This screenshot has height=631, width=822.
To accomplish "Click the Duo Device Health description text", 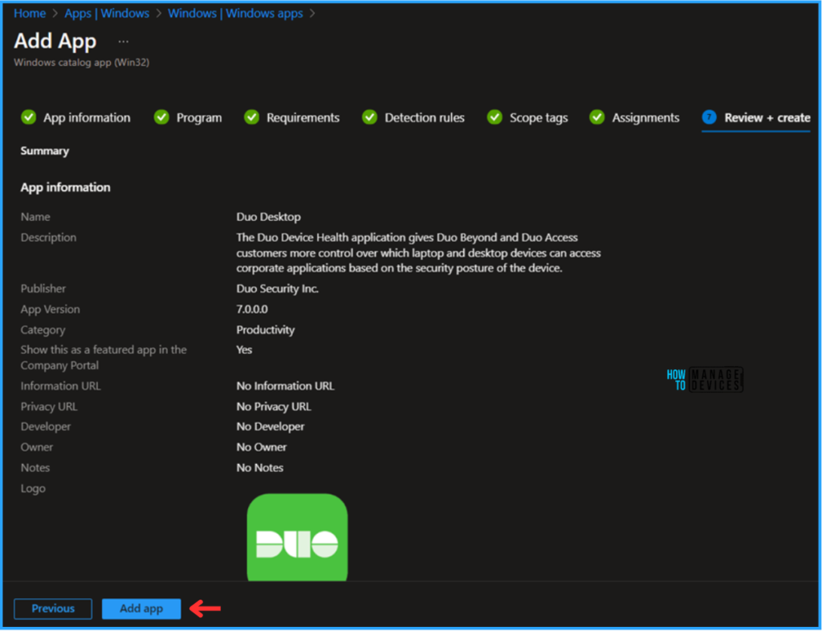I will (418, 253).
